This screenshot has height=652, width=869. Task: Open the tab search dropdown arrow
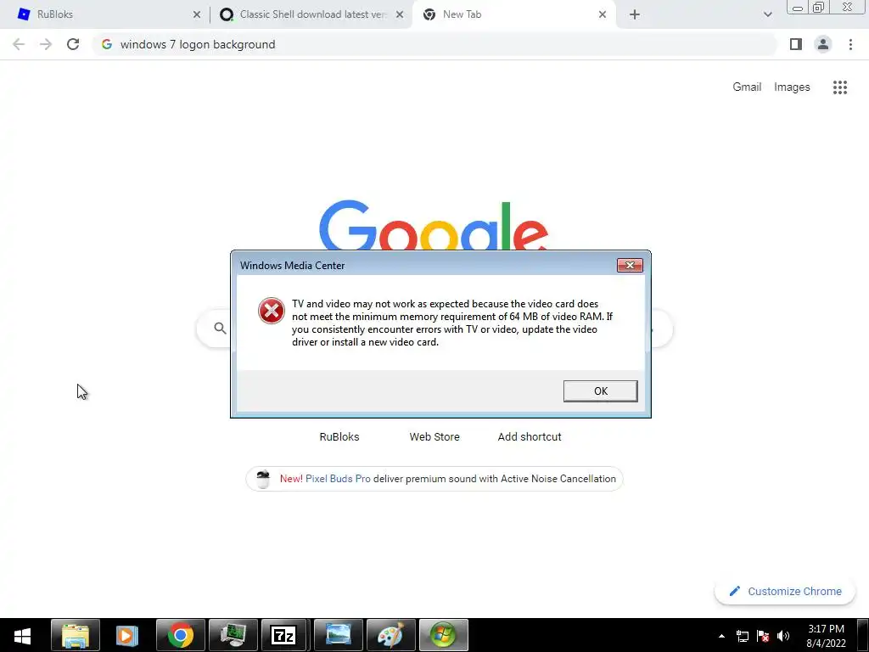point(767,14)
